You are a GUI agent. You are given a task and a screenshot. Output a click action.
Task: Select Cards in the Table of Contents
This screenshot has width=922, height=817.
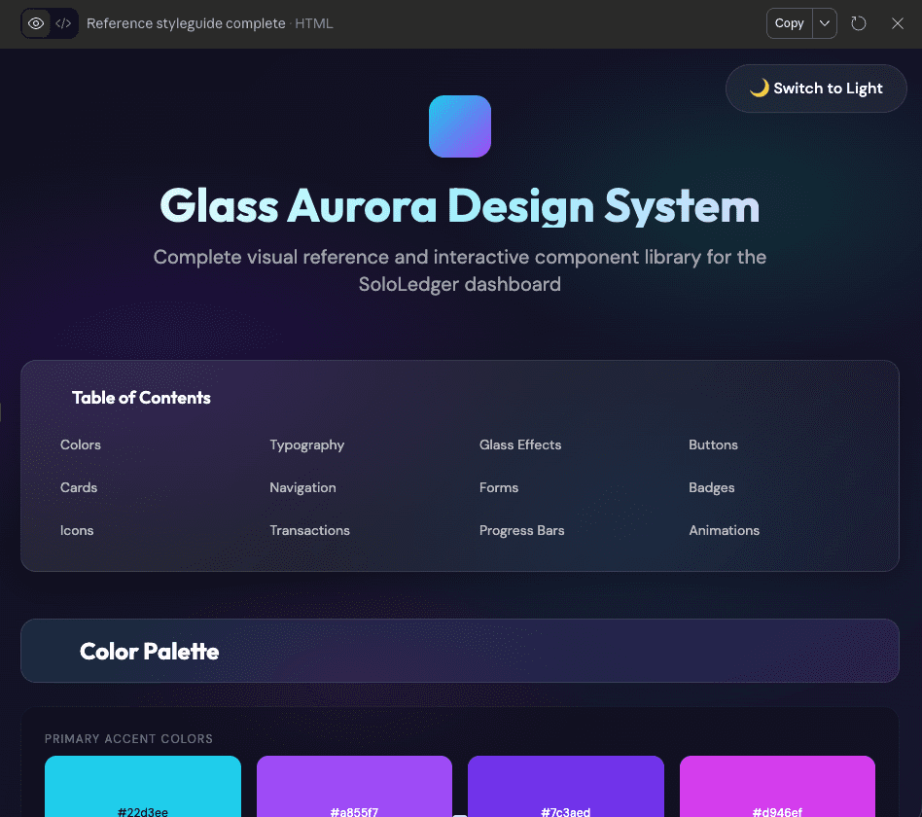coord(78,487)
